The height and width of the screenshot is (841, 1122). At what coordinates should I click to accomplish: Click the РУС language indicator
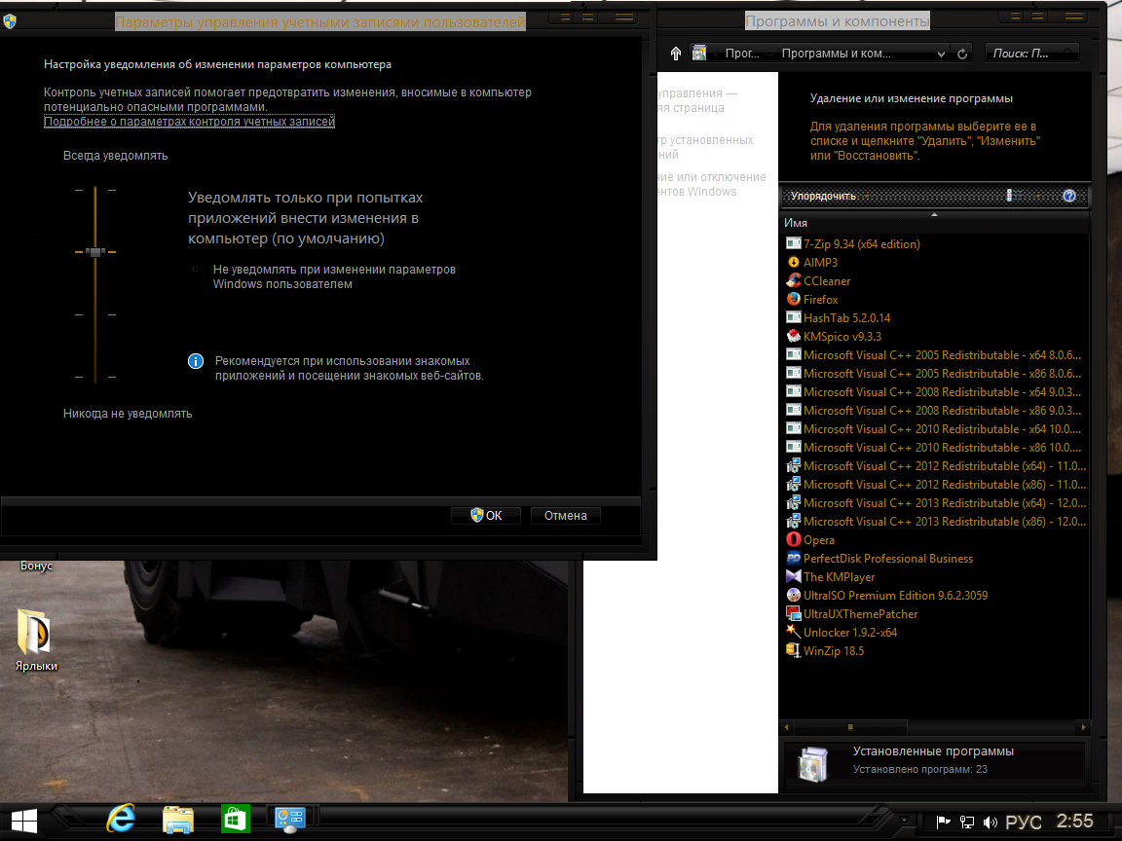1024,823
